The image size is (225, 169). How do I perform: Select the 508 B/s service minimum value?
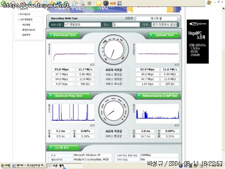coord(85,84)
